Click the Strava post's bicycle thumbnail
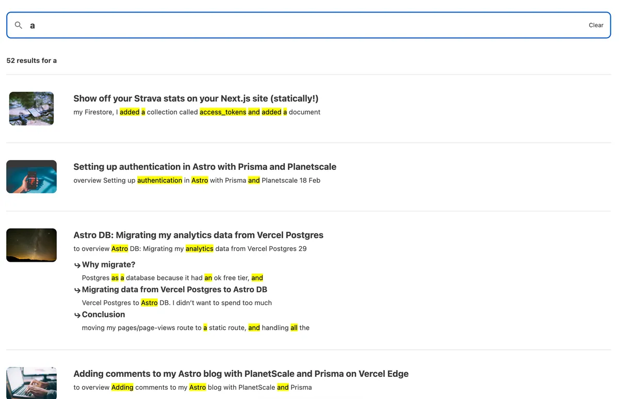Screen dimensions: 619x399 31,108
